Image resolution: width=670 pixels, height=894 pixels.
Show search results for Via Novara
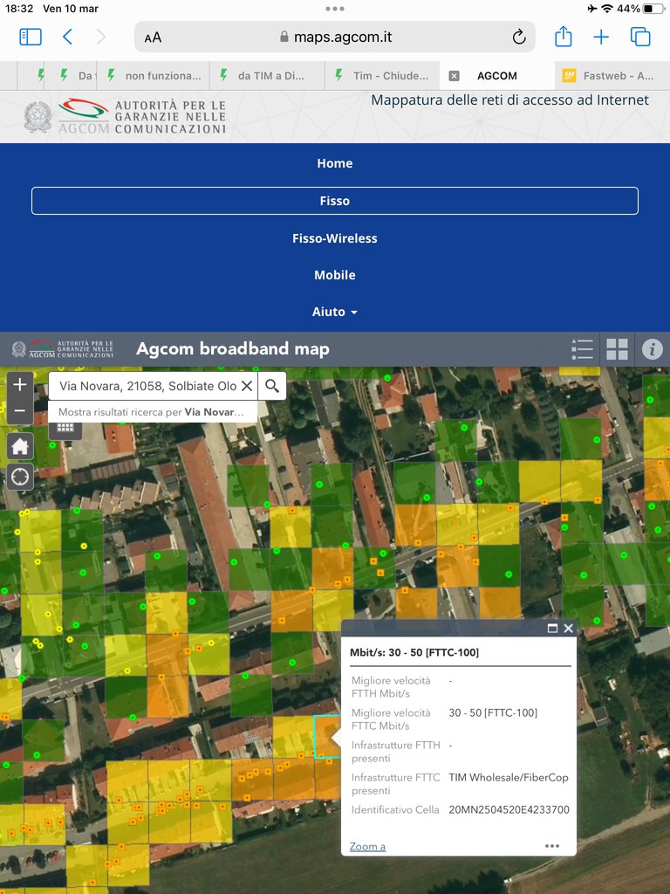pos(153,412)
